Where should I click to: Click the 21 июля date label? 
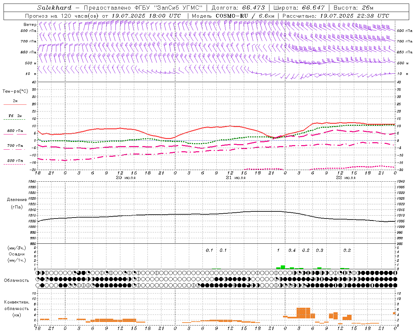pyautogui.click(x=235, y=178)
